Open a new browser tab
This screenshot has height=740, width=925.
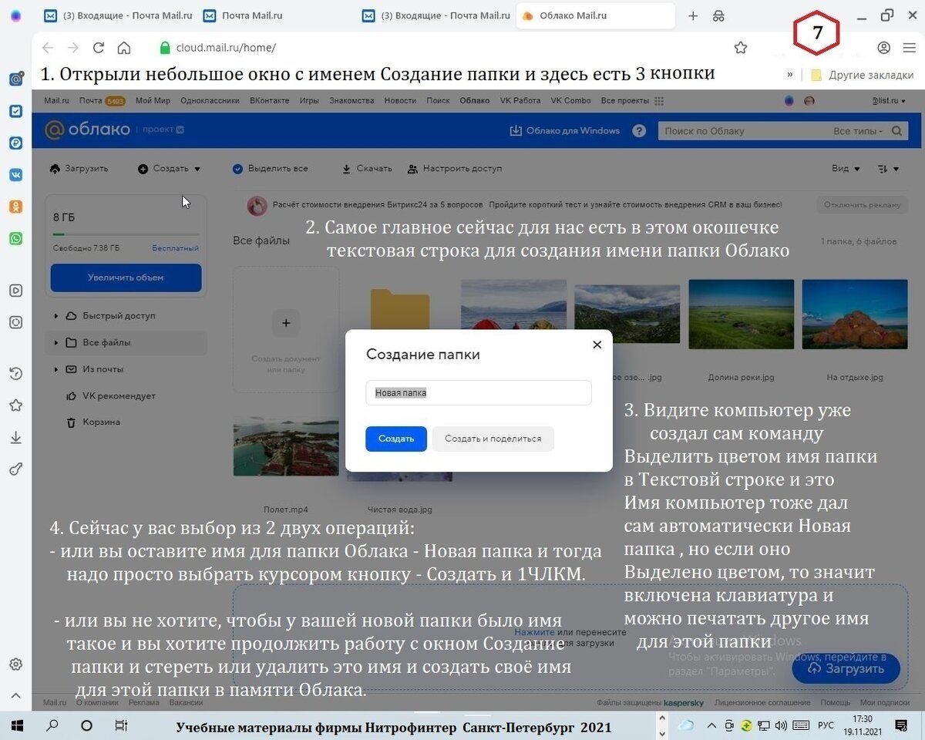click(693, 15)
